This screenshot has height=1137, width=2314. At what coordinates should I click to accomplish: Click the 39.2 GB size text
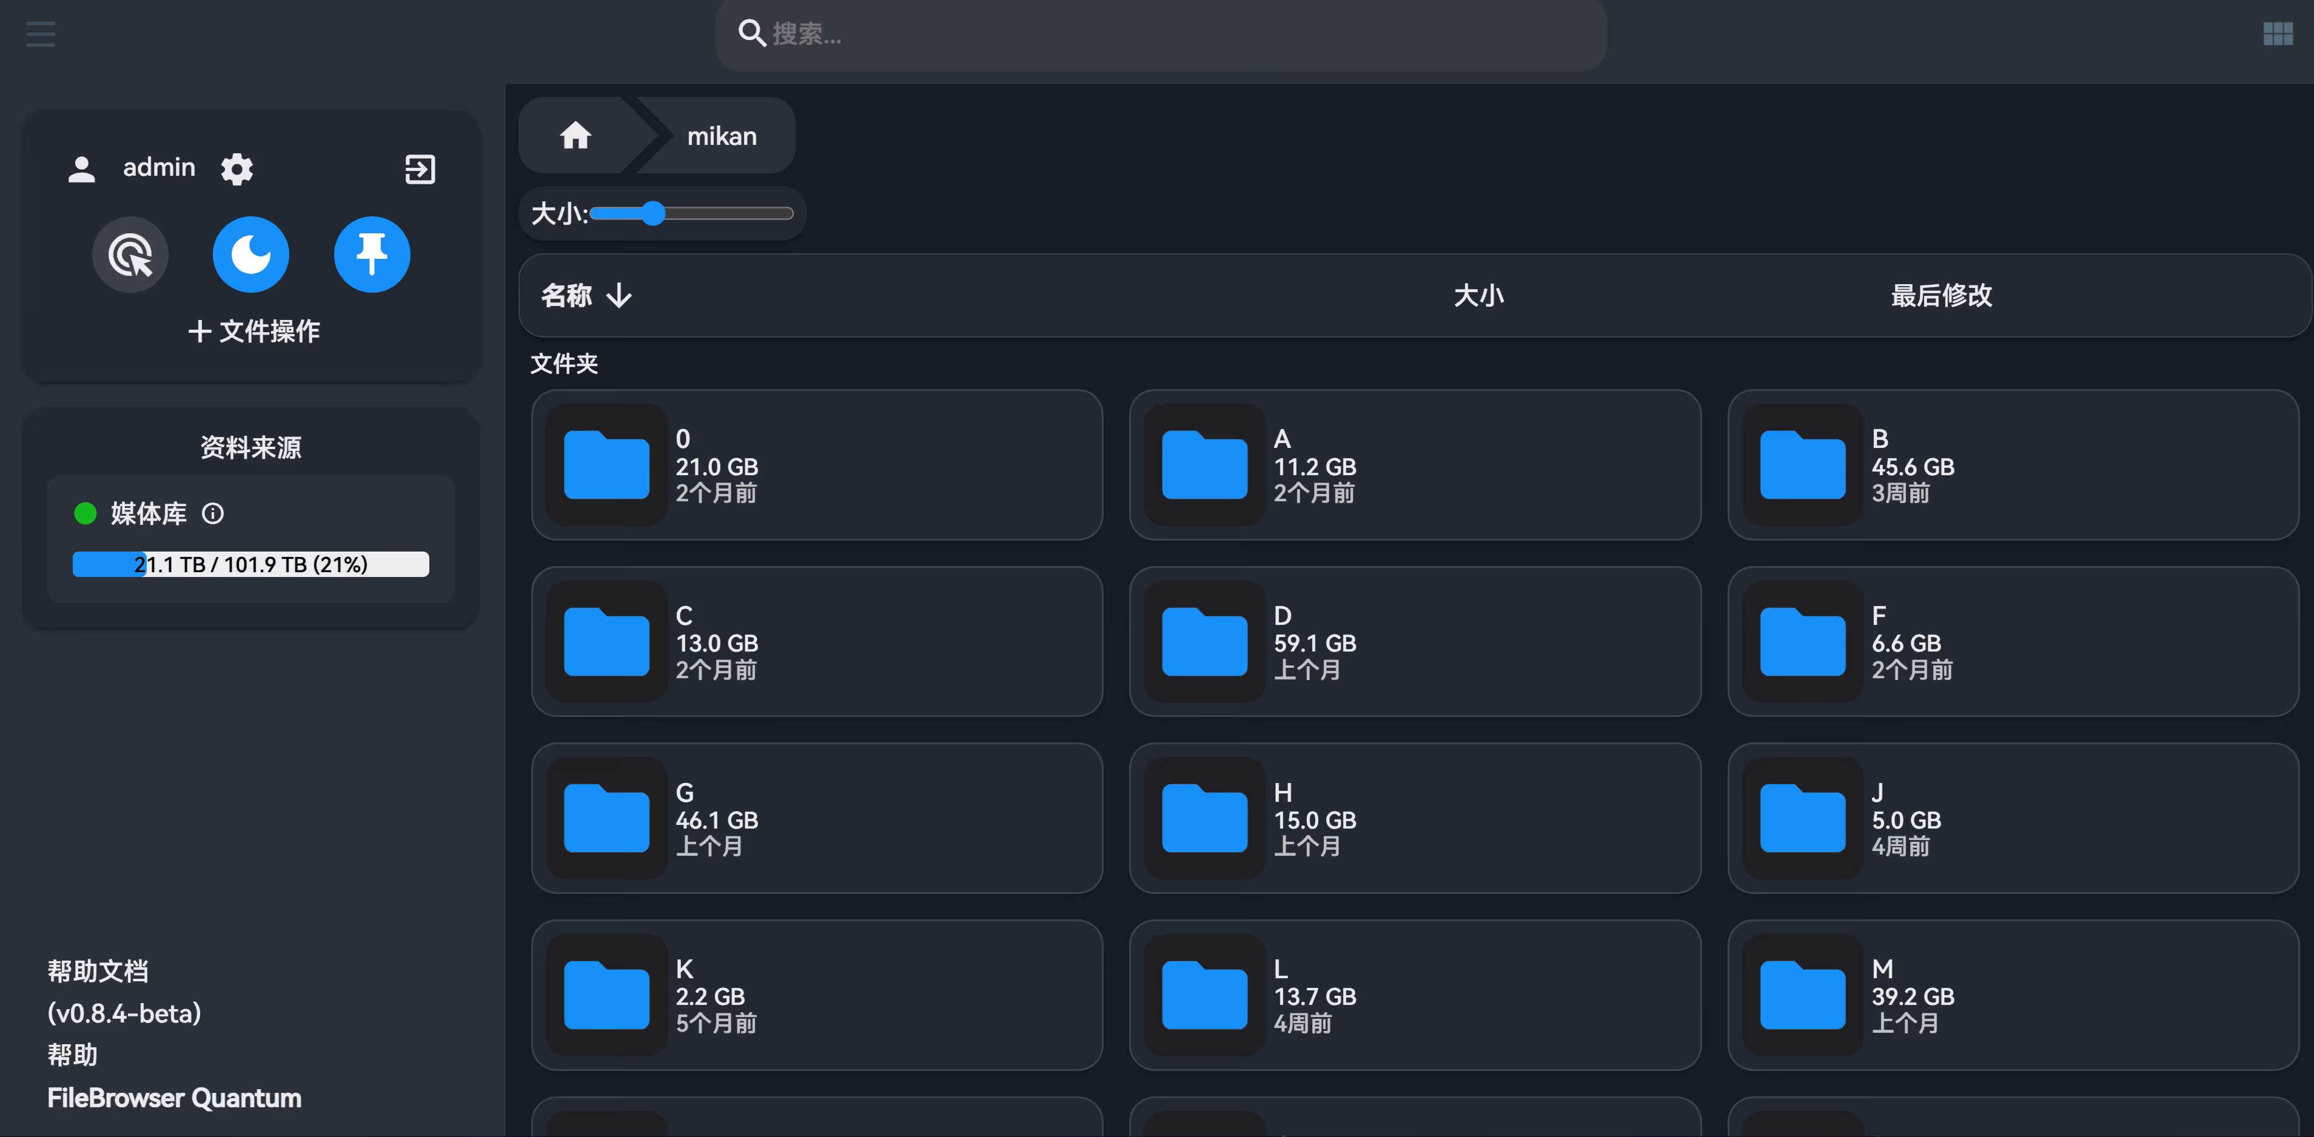coord(1913,997)
